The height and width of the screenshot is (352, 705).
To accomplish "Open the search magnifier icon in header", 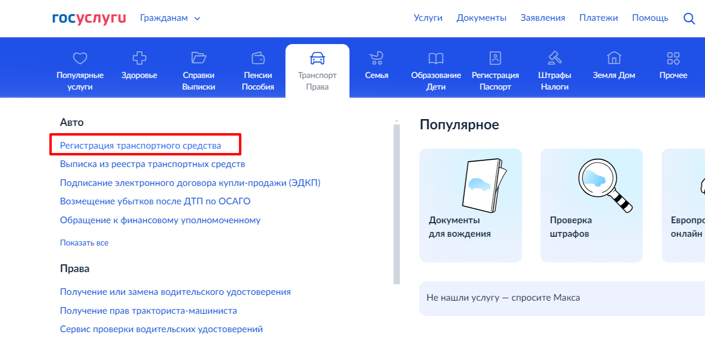I will click(689, 18).
